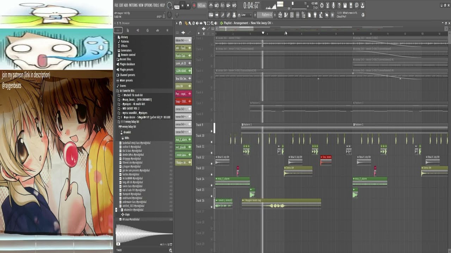
Task: Click the microphone one-click recording icon
Action: click(x=333, y=5)
